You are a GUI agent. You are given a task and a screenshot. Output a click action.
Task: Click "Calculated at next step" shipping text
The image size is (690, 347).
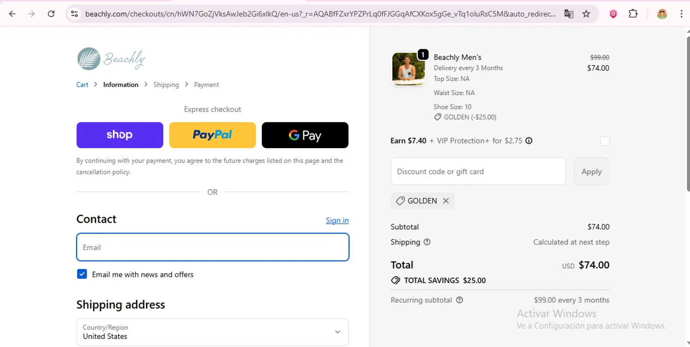571,242
